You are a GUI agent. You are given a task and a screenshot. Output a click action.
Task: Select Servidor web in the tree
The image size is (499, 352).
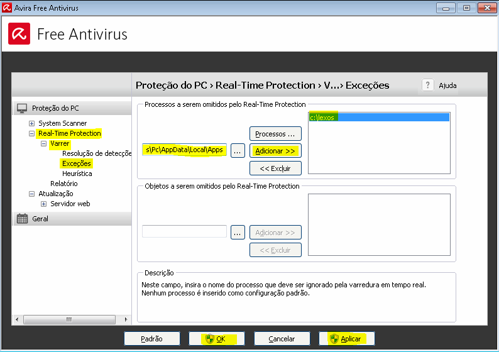70,204
